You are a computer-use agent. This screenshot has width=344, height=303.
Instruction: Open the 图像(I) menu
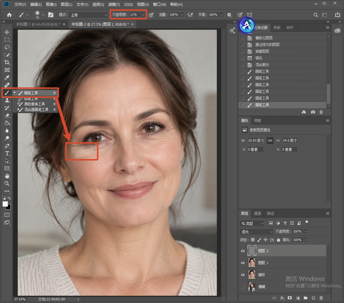pyautogui.click(x=51, y=4)
